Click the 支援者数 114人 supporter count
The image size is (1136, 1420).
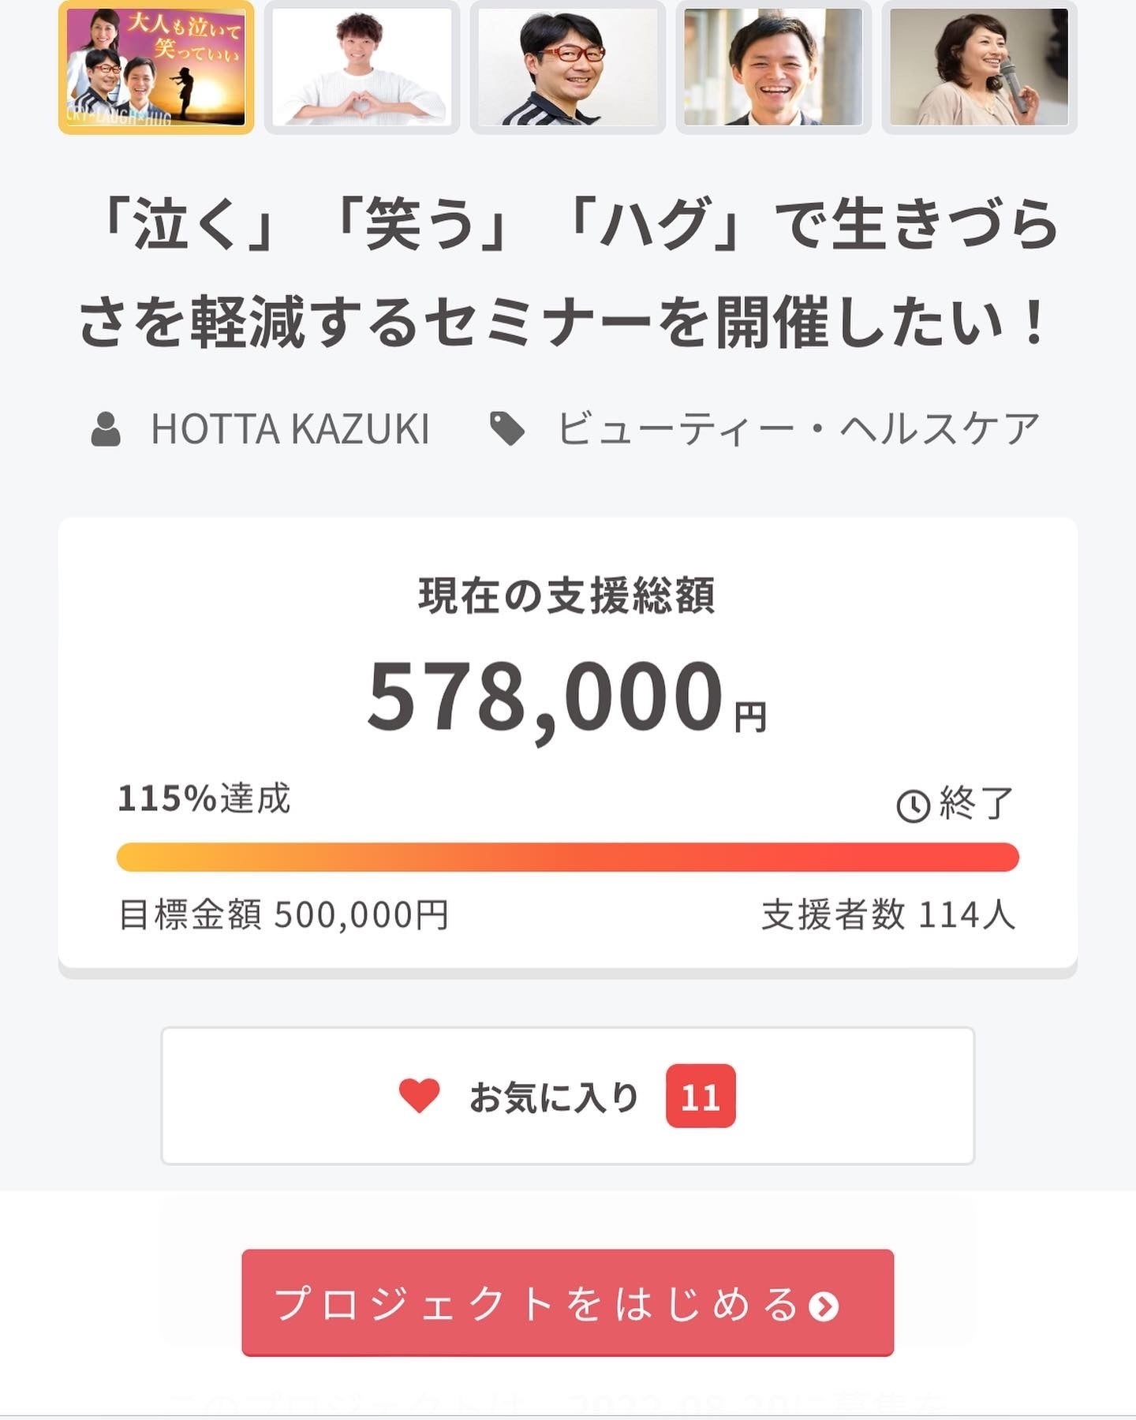point(888,915)
